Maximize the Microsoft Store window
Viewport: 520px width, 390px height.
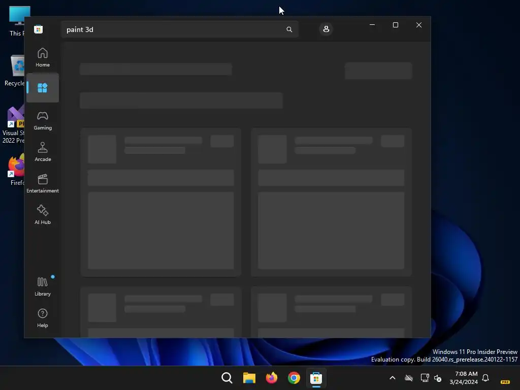tap(395, 25)
